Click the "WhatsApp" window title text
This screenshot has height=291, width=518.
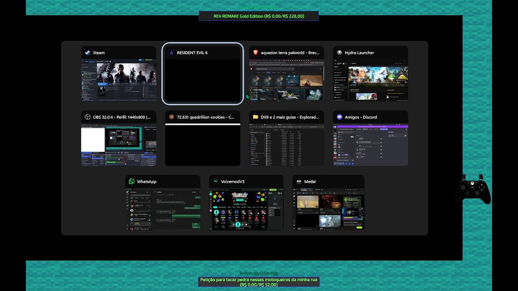coord(146,181)
